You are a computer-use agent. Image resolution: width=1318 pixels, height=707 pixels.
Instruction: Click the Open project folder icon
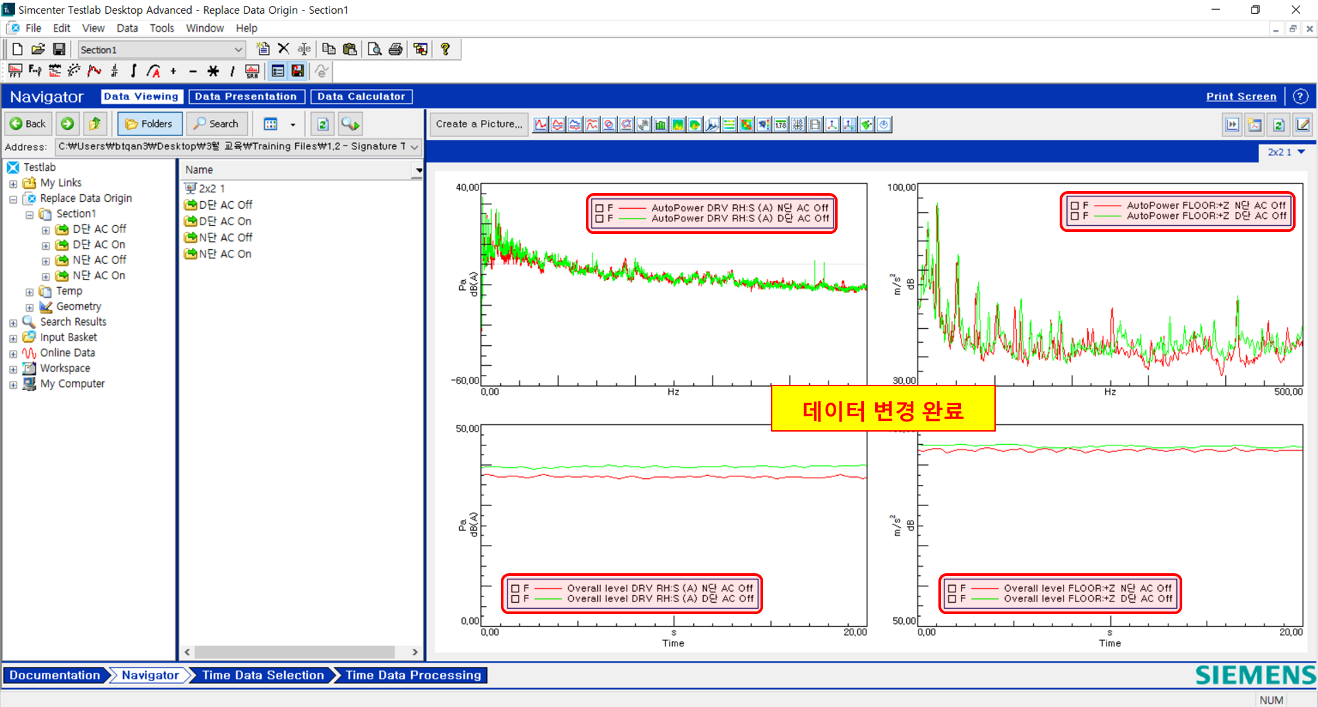pos(38,49)
